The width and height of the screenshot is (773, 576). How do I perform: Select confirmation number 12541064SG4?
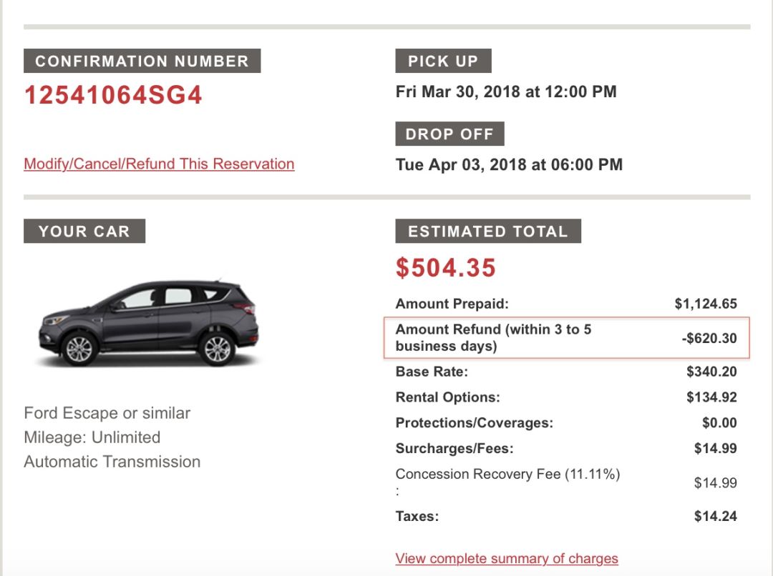114,96
